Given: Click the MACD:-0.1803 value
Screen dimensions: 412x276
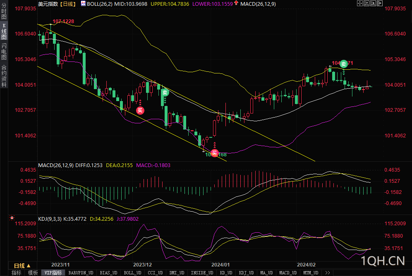Looking at the screenshot, I should (x=153, y=165).
